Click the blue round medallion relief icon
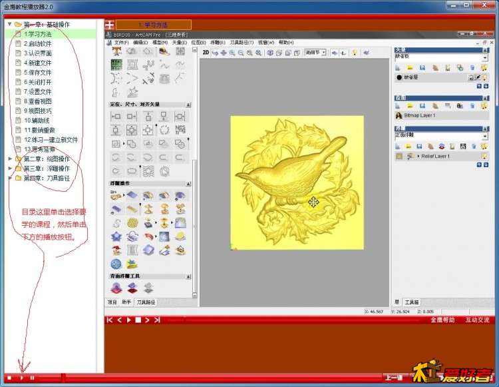 point(116,264)
